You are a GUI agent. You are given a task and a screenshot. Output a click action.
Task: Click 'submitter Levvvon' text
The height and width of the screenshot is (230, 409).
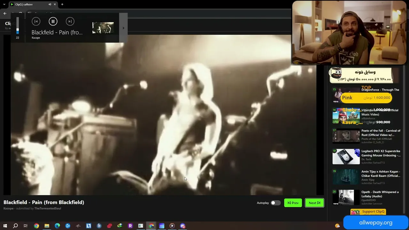pyautogui.click(x=372, y=204)
